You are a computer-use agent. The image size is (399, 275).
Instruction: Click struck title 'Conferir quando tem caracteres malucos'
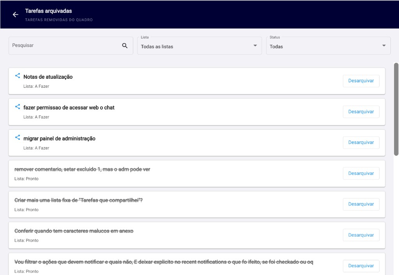74,231
